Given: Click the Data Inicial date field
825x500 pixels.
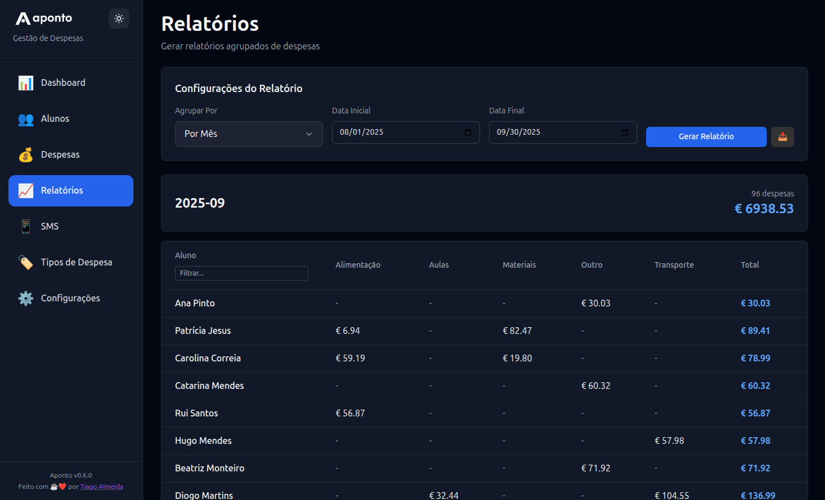Looking at the screenshot, I should tap(393, 132).
